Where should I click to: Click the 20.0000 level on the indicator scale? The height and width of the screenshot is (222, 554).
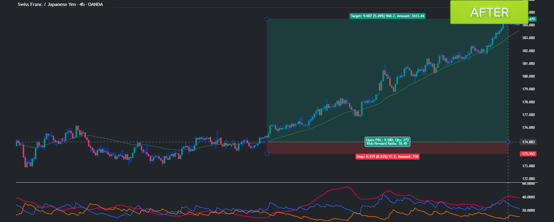click(528, 210)
